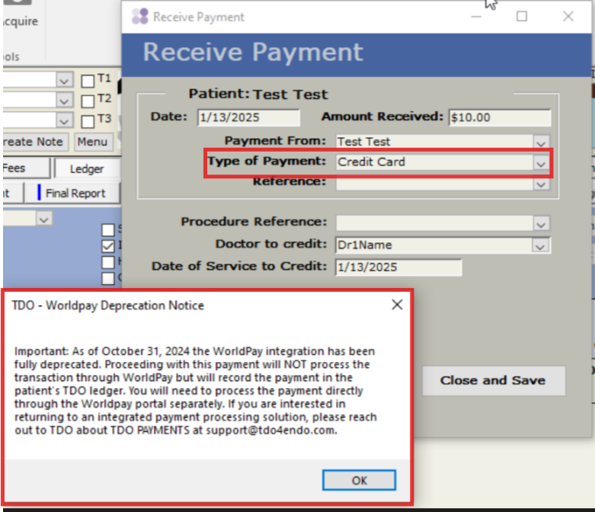Close the Receive Payment window
The image size is (595, 512).
pyautogui.click(x=568, y=16)
